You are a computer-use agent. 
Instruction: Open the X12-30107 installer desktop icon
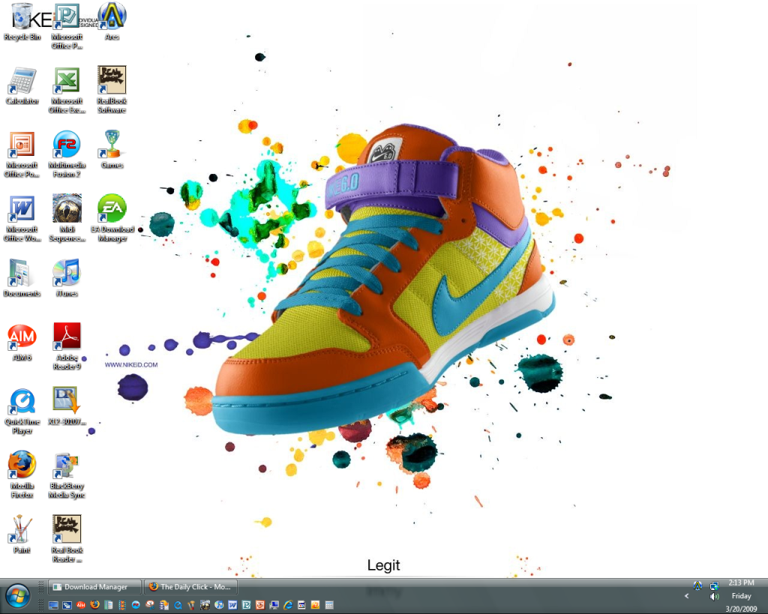coord(67,406)
